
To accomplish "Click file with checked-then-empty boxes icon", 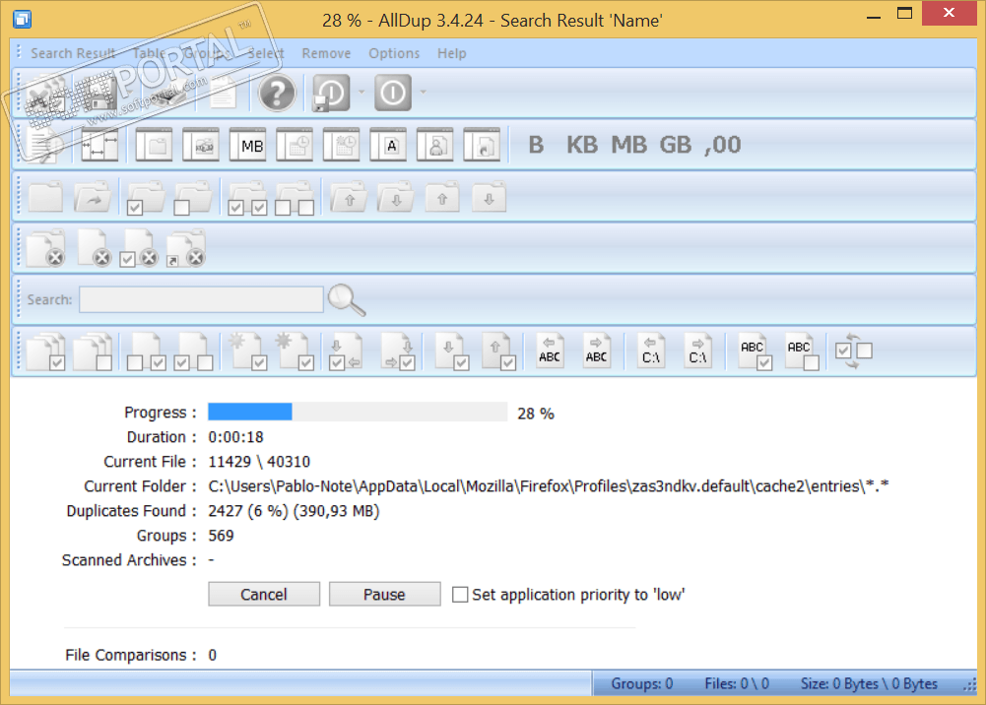I will pos(193,352).
